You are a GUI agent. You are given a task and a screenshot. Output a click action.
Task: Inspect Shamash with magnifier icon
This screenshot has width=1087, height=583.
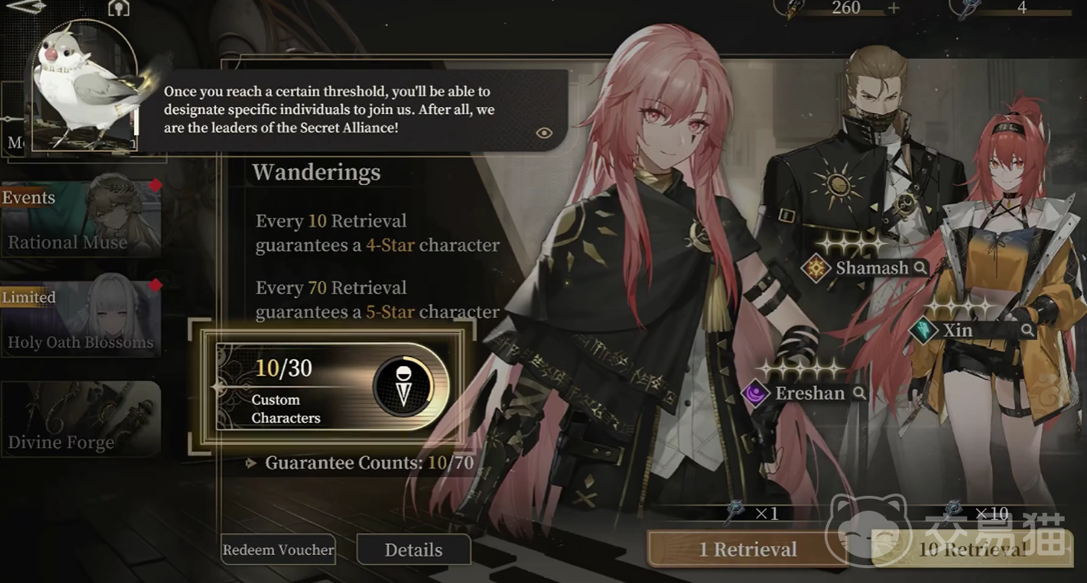click(x=921, y=268)
